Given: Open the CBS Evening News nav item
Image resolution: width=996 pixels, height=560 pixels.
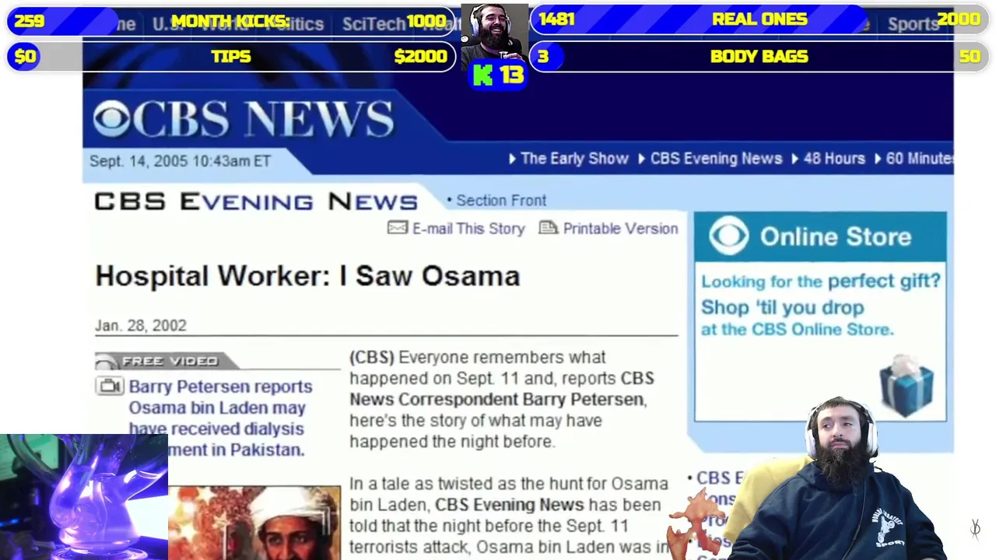Looking at the screenshot, I should pyautogui.click(x=716, y=159).
